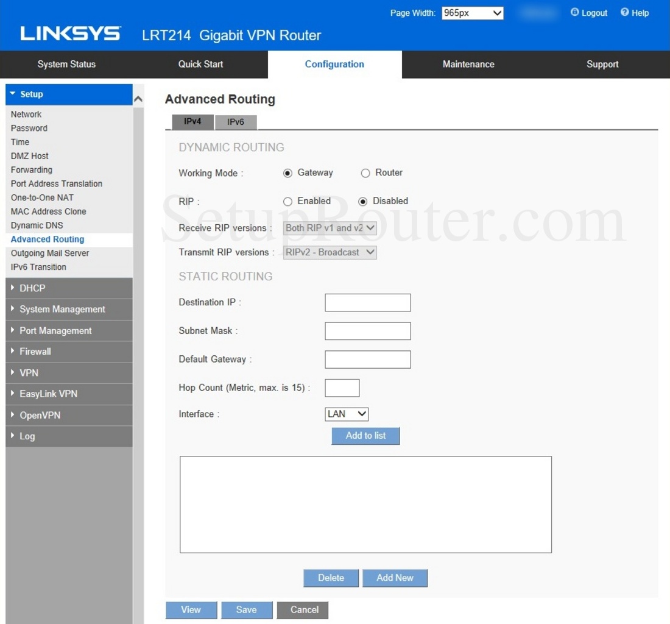This screenshot has width=670, height=624.
Task: Expand the Log section
Action: [69, 436]
